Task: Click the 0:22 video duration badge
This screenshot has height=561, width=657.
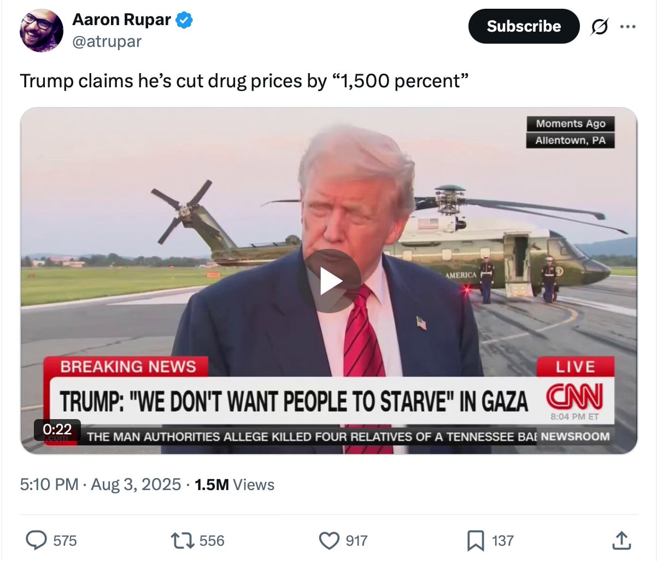Action: [x=57, y=429]
